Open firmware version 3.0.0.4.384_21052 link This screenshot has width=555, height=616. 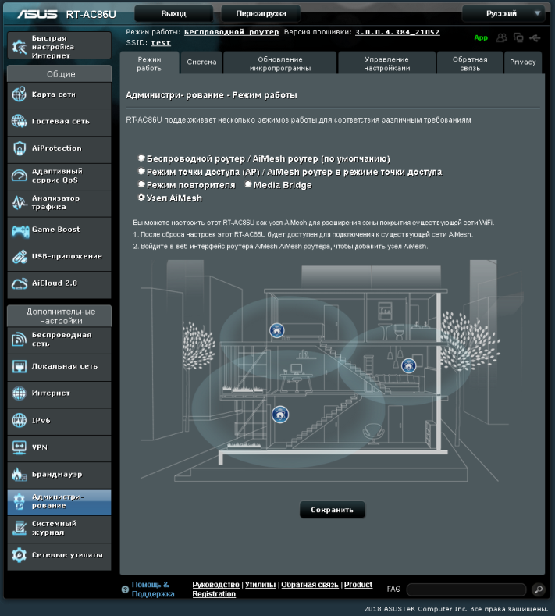point(397,32)
